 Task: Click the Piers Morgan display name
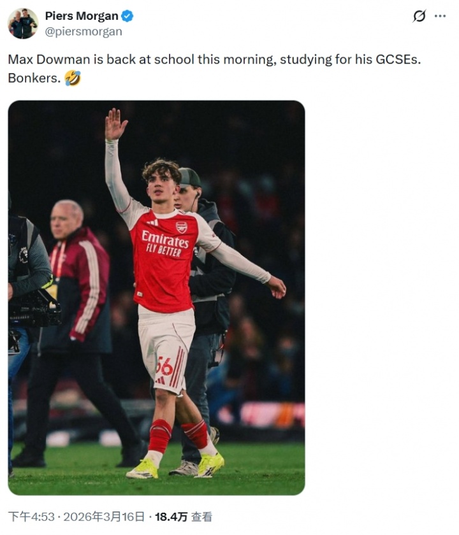[x=81, y=17]
